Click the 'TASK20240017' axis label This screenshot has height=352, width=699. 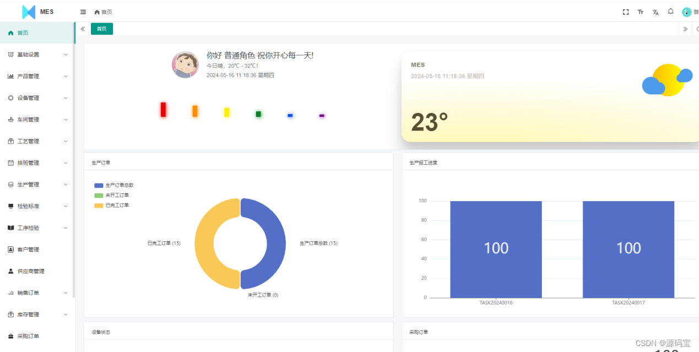628,303
